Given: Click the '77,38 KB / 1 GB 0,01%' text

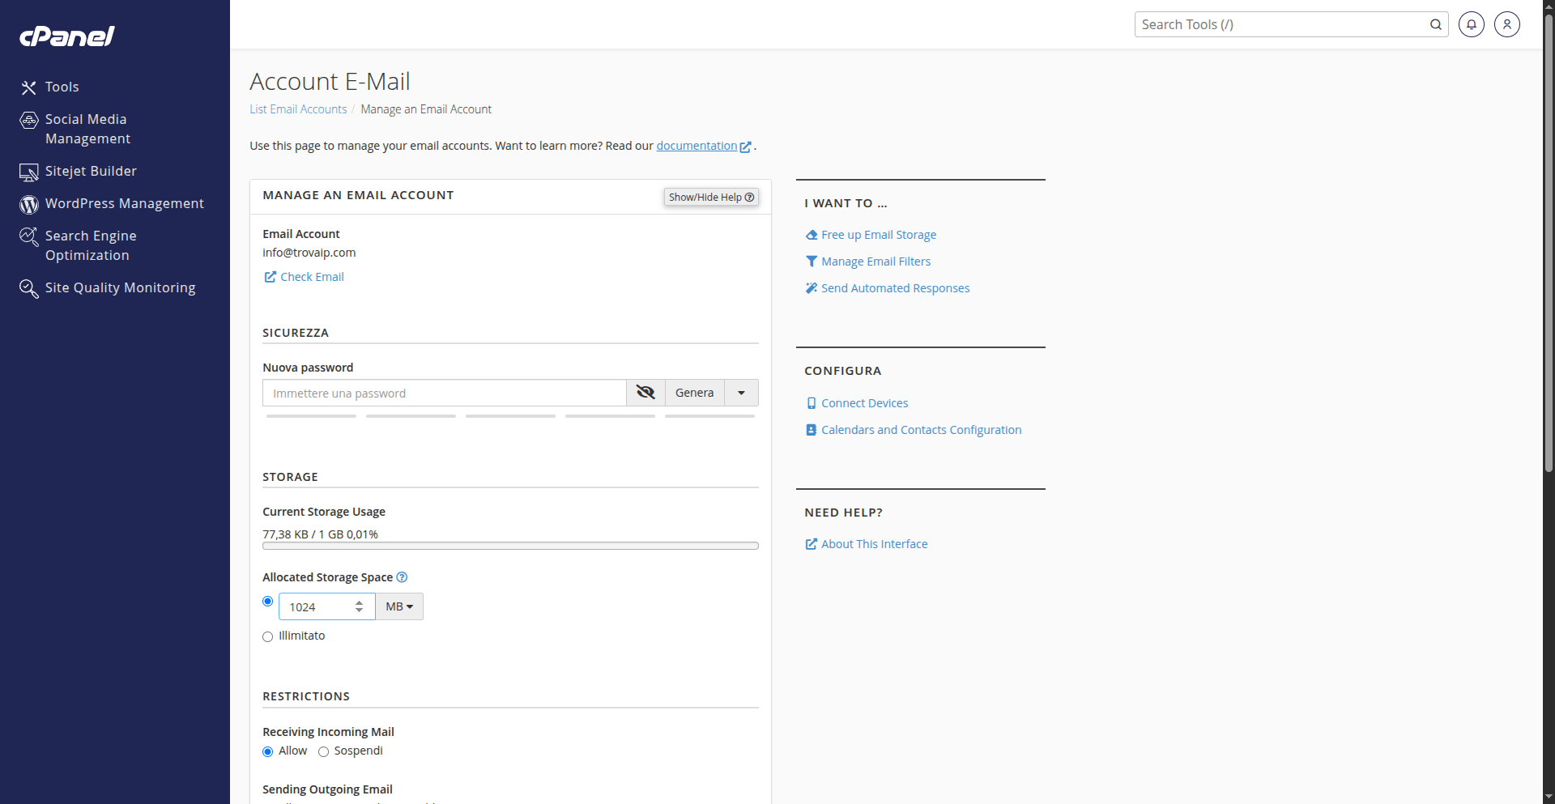Looking at the screenshot, I should 320,534.
